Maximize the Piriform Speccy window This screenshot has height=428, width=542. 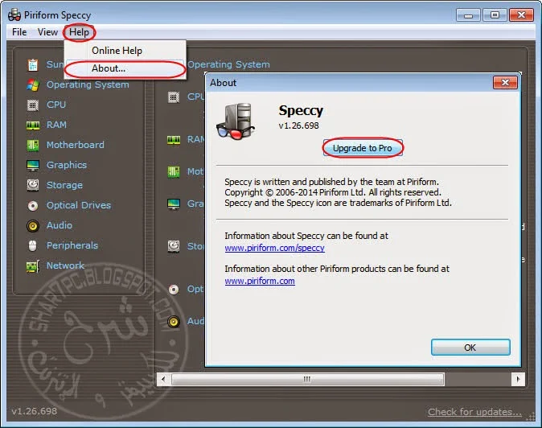click(x=495, y=15)
